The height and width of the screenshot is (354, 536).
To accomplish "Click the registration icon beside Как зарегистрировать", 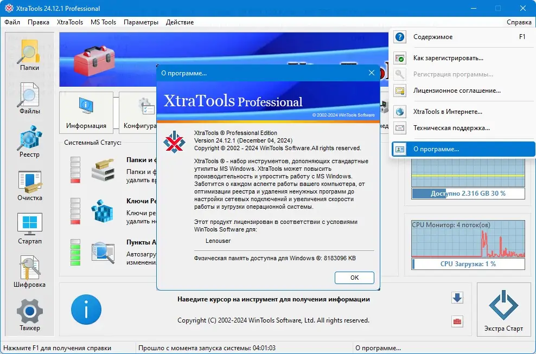I will tap(400, 58).
